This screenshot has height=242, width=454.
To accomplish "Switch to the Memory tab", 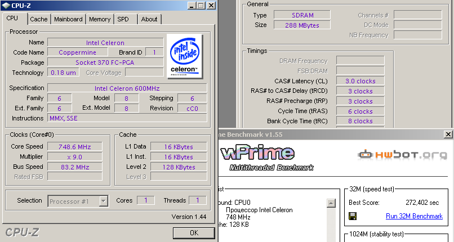I will tap(100, 19).
